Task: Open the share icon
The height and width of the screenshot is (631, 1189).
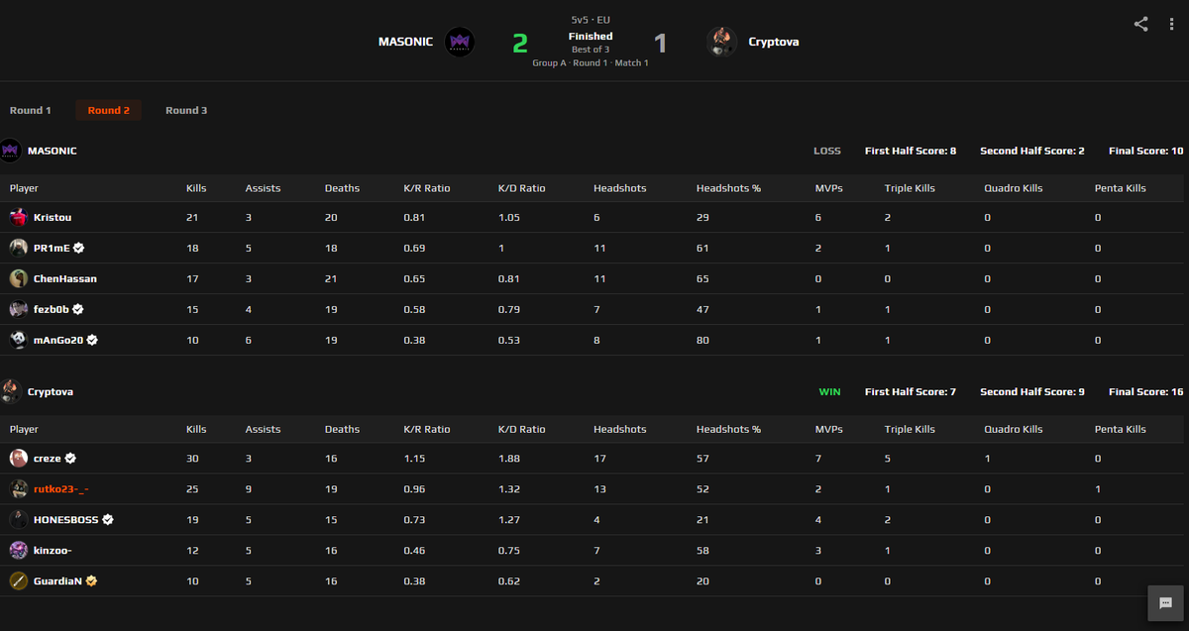Action: pos(1141,24)
